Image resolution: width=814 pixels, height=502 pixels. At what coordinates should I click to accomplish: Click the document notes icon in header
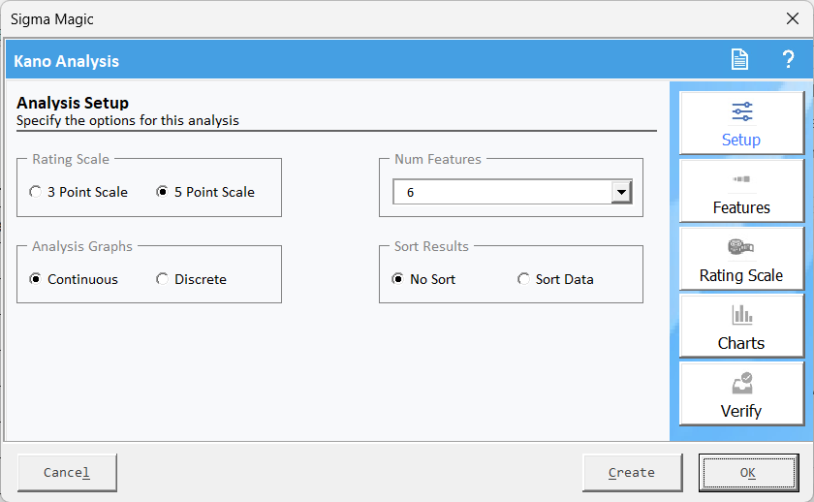[739, 60]
